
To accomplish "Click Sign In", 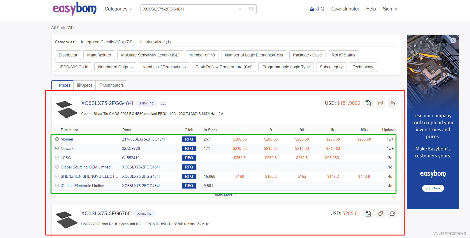I will [390, 9].
